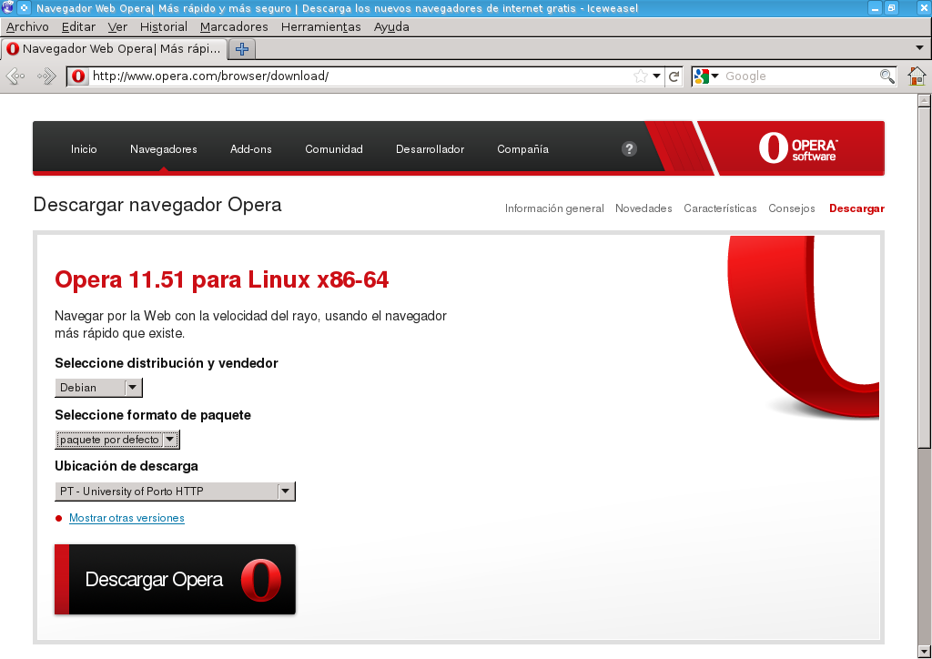Go to Inicio in site navigation

pyautogui.click(x=84, y=149)
